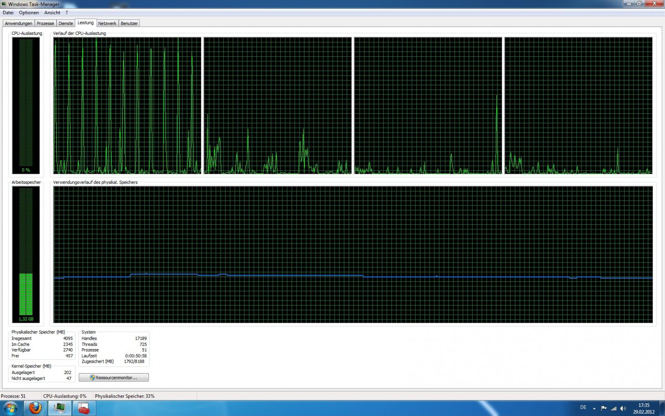Show hidden tray icons arrow
Image resolution: width=665 pixels, height=416 pixels.
[594, 408]
